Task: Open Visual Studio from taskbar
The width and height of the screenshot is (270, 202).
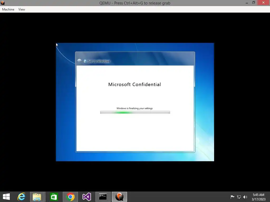Action: point(86,197)
